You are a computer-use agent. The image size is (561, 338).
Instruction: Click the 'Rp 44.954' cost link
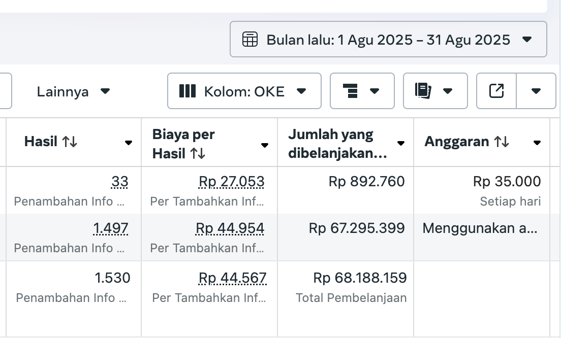230,228
